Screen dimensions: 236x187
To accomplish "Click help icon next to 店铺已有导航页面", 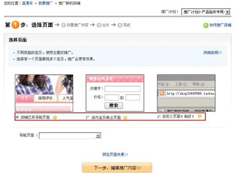I will (x=55, y=117).
